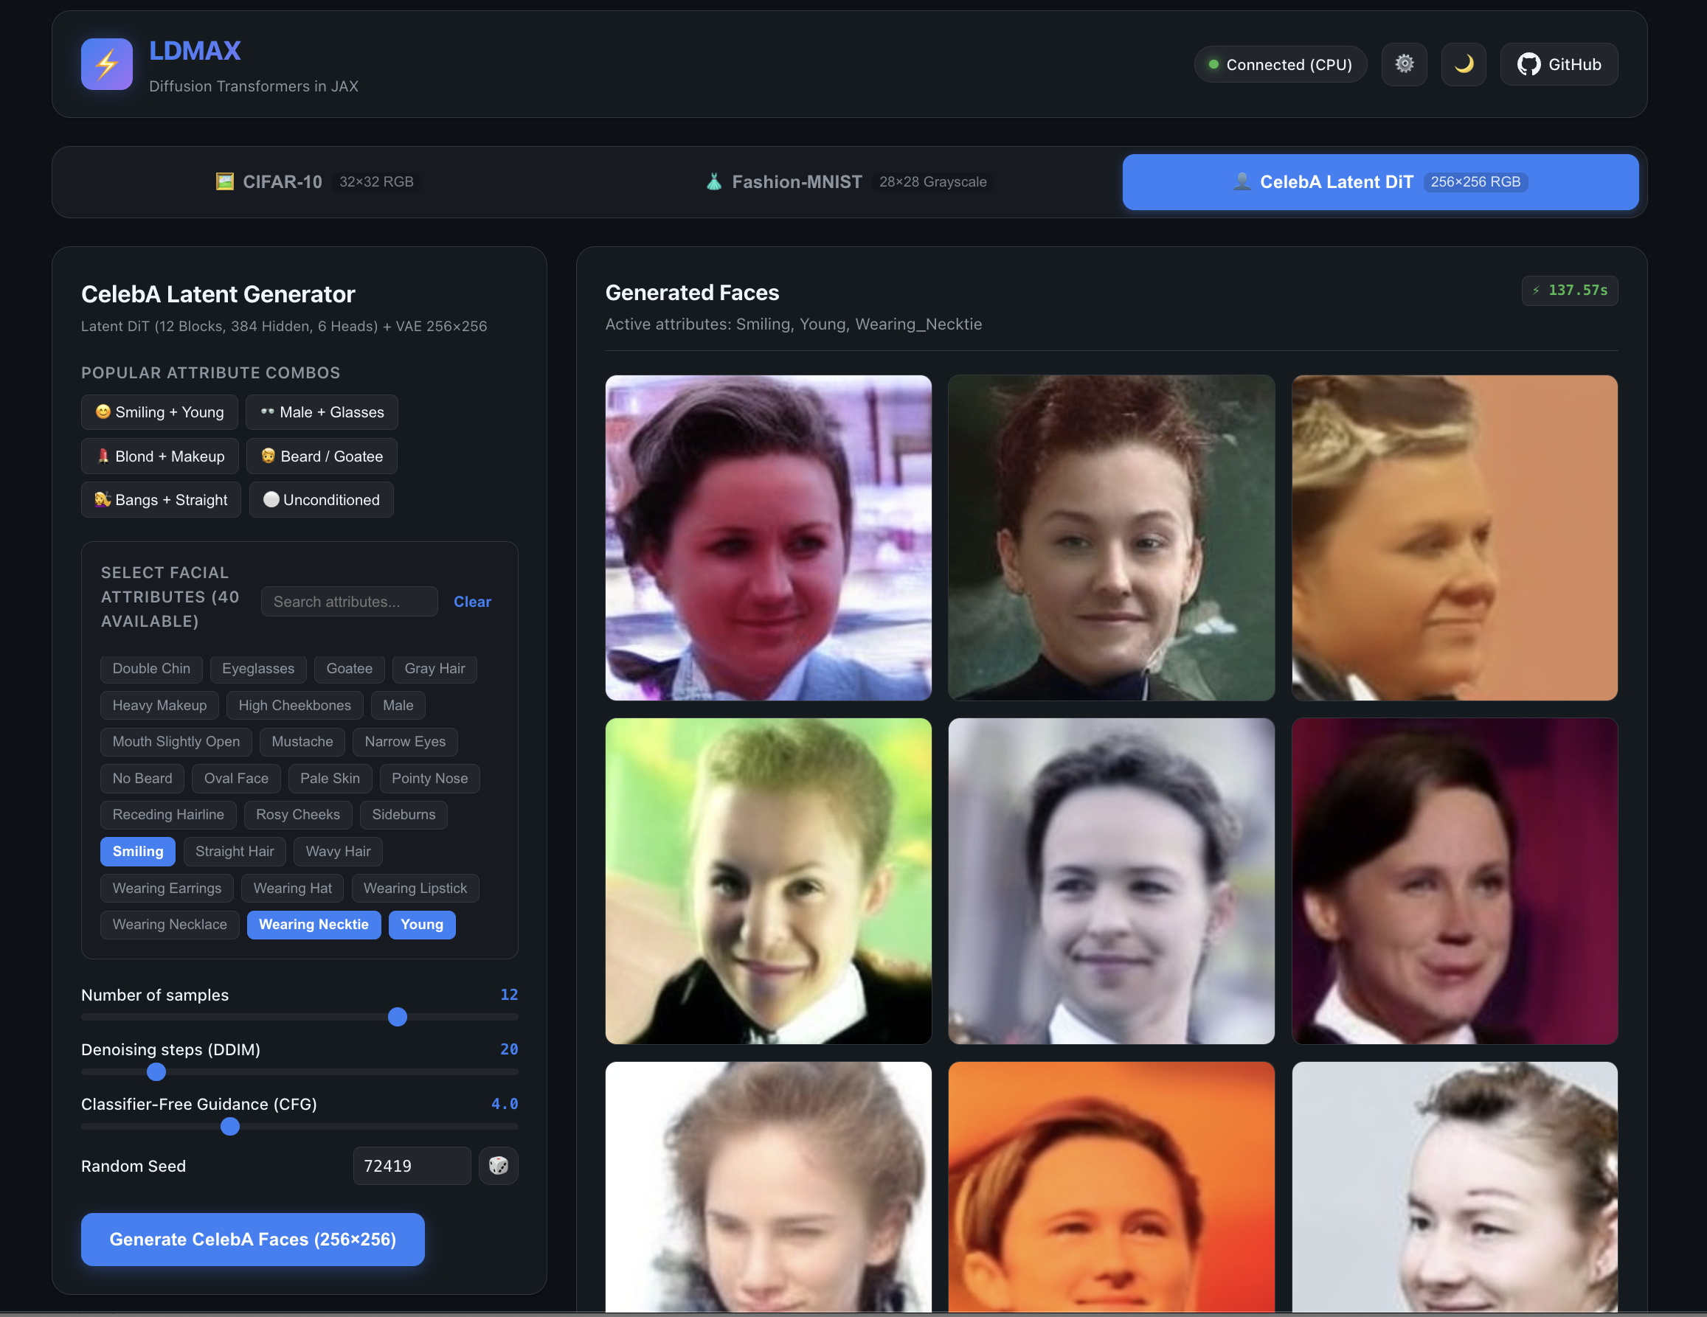Apply the Male + Glasses combo

coord(322,412)
